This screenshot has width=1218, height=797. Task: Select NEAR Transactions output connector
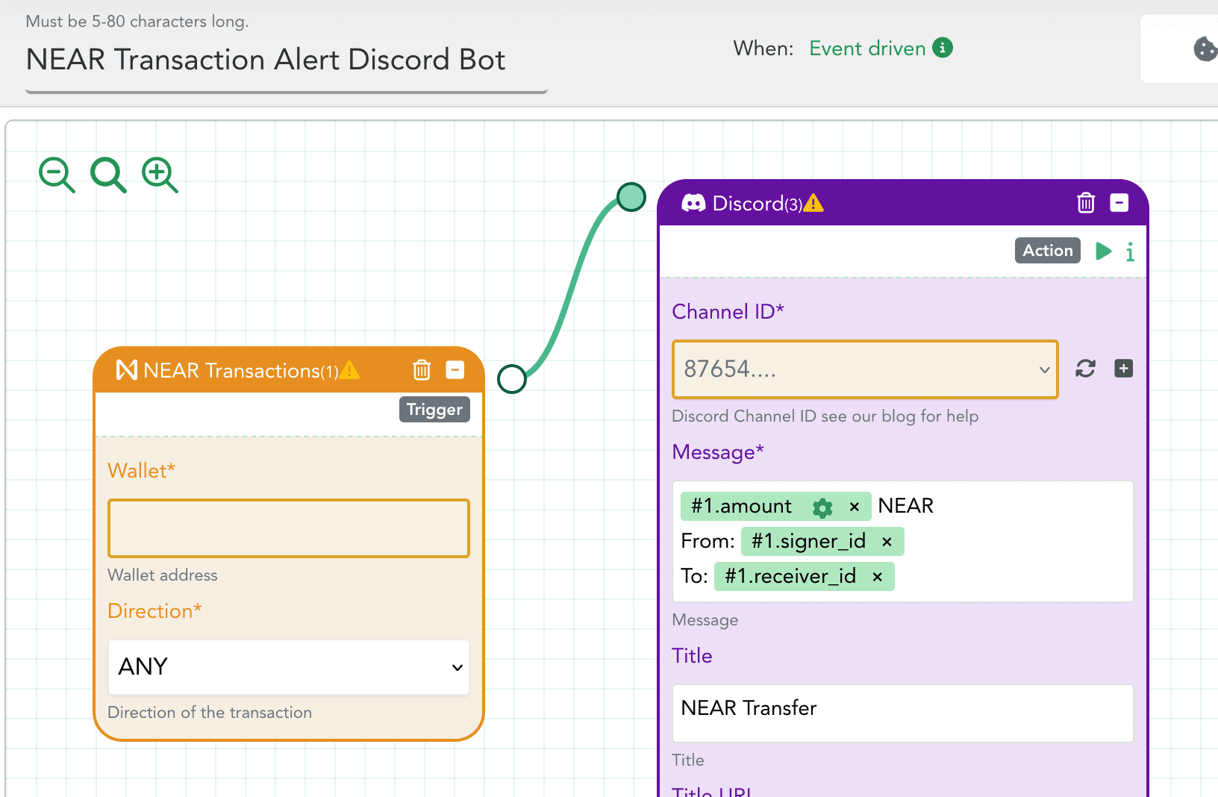[512, 379]
